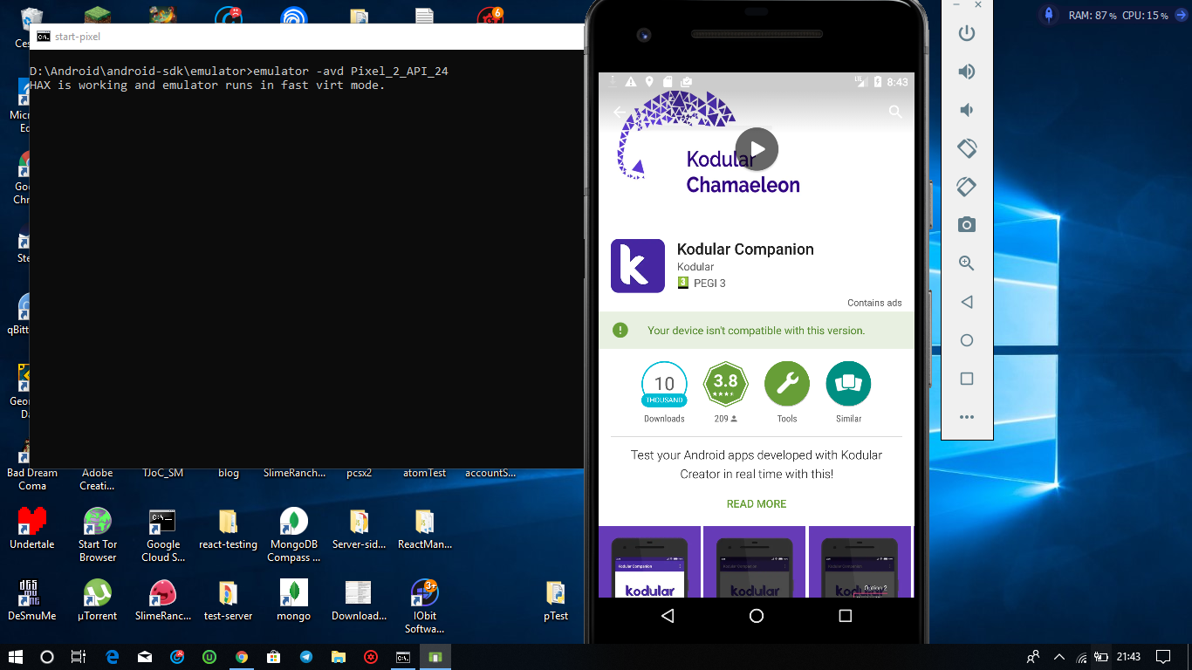Select the pTest folder on the desktop
Image resolution: width=1192 pixels, height=670 pixels.
pyautogui.click(x=556, y=600)
